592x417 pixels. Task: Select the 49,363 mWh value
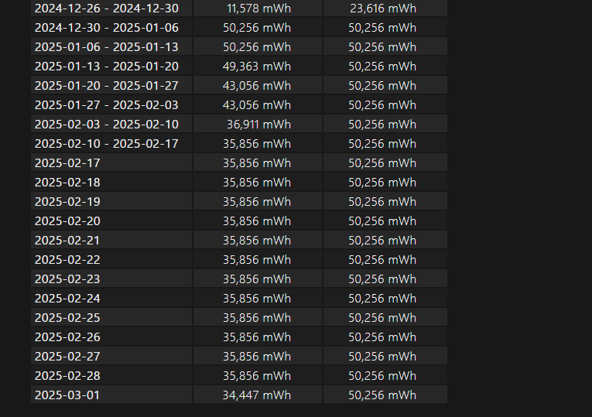click(x=257, y=66)
